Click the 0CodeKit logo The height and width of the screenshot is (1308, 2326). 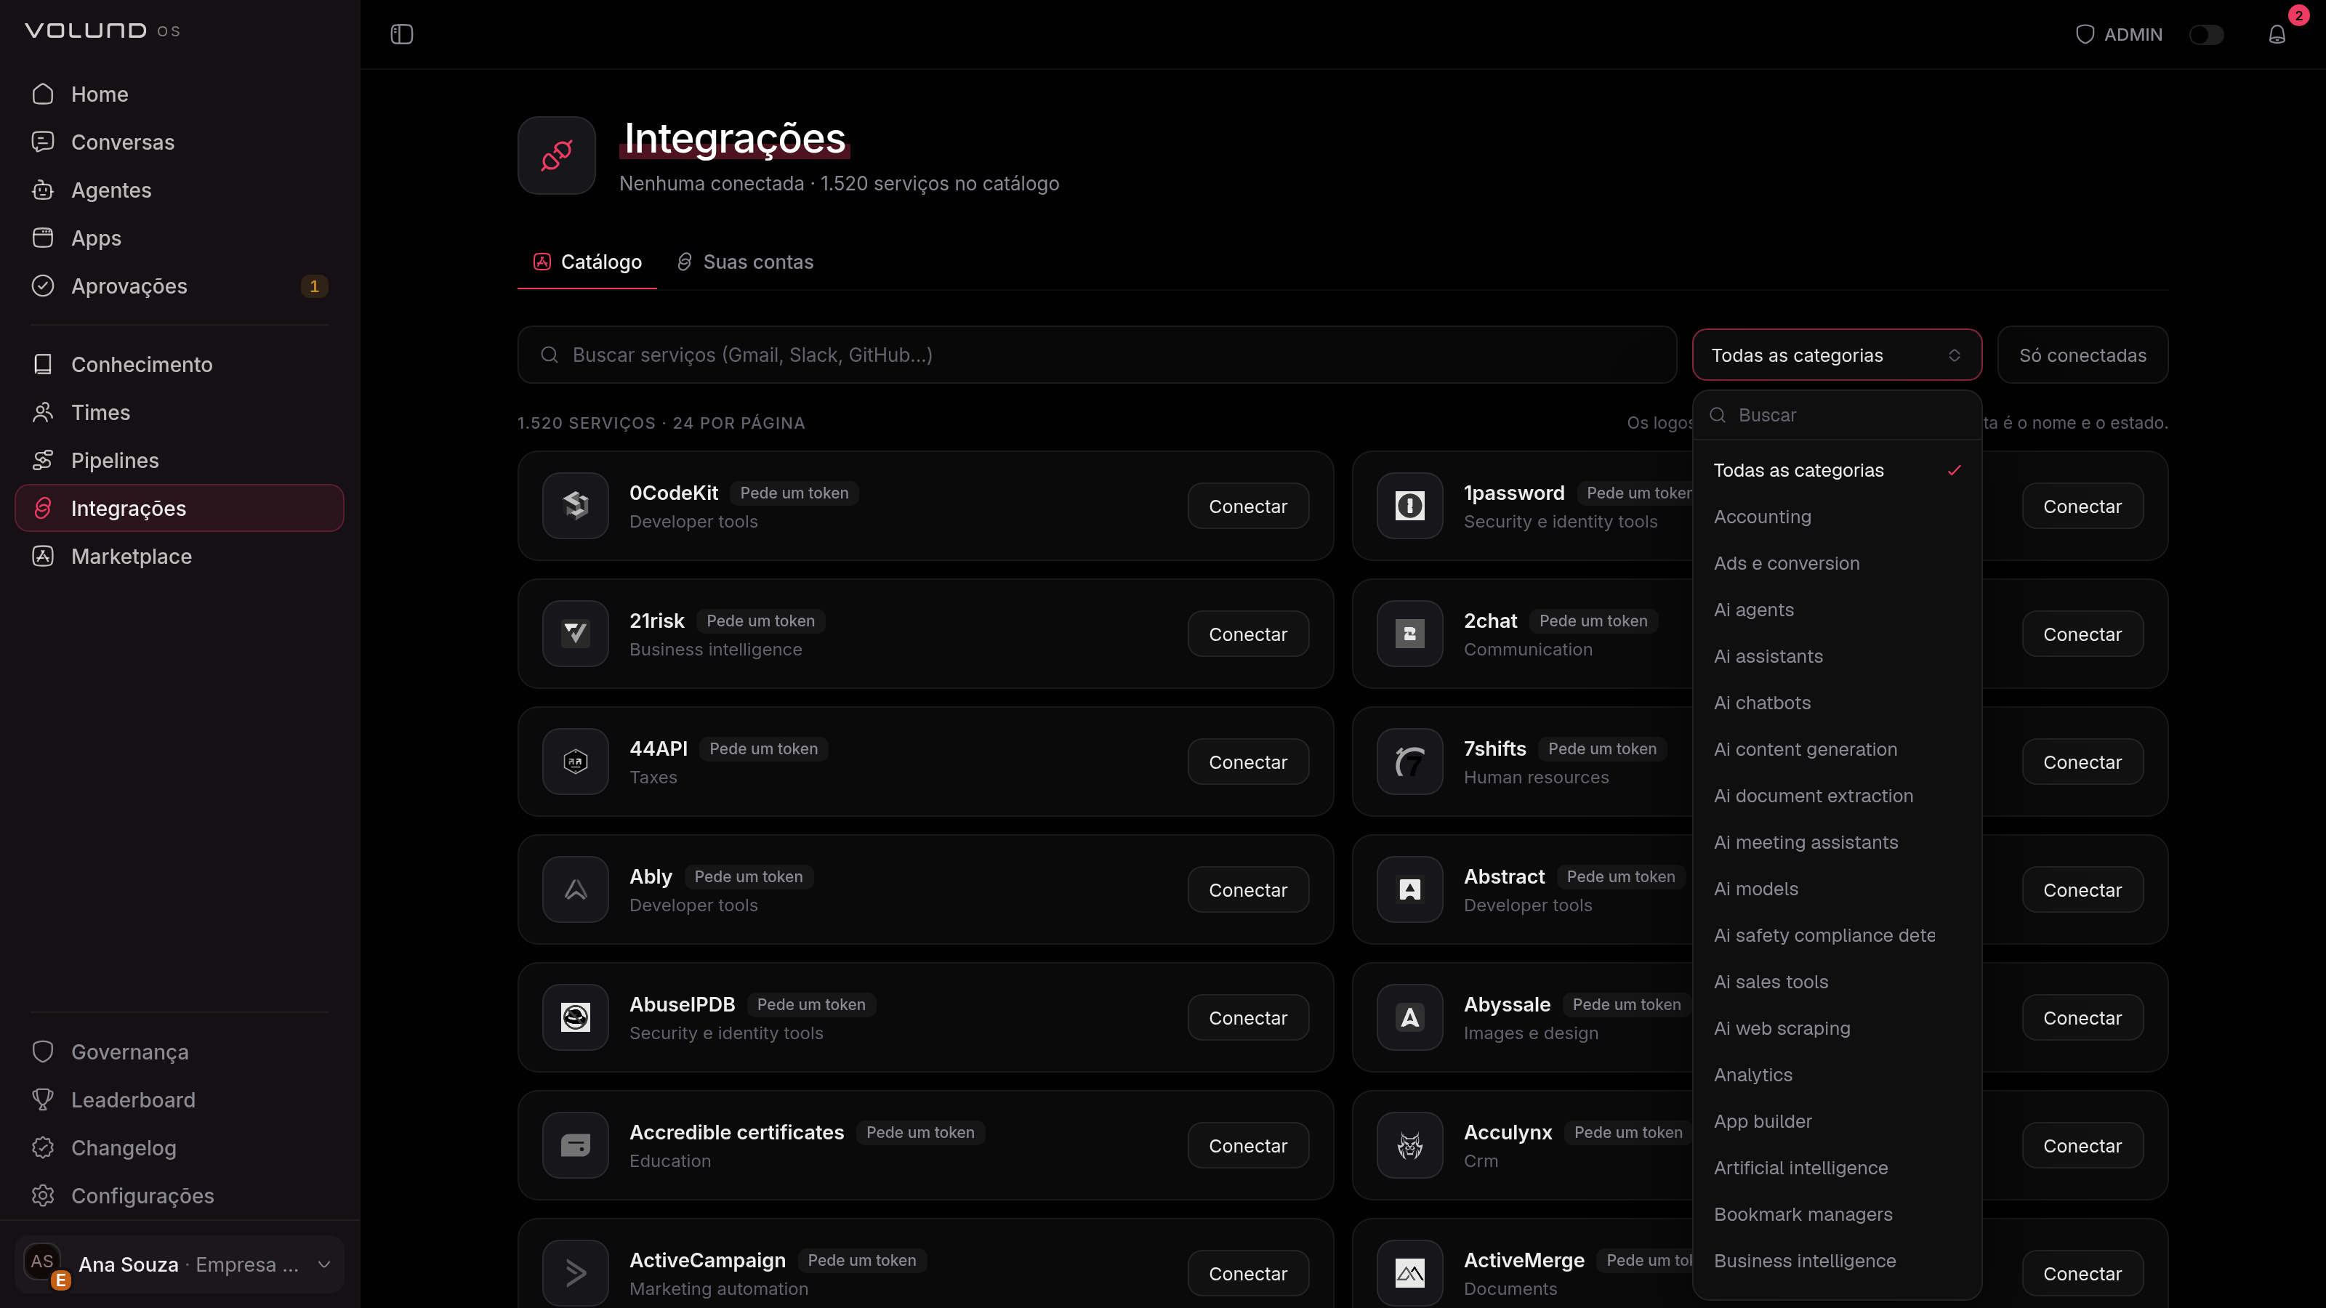[x=575, y=506]
